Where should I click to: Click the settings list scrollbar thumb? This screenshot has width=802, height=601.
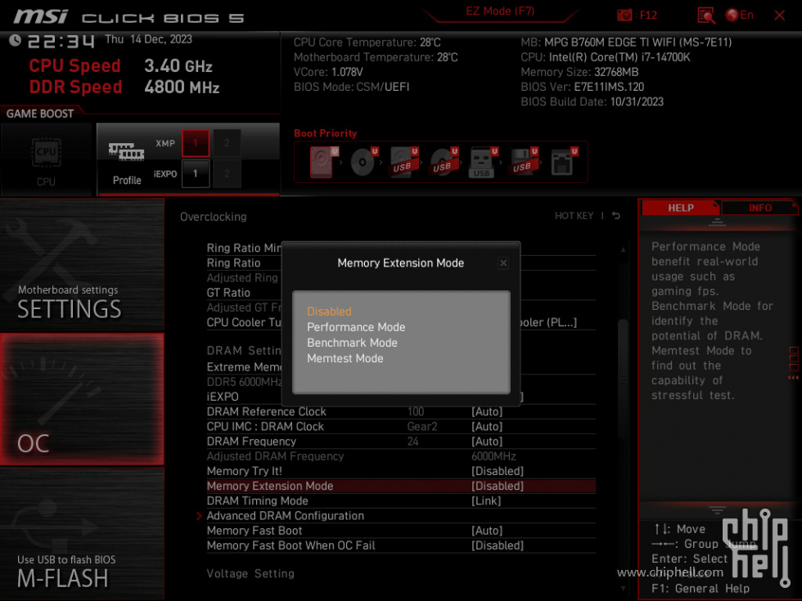point(623,378)
